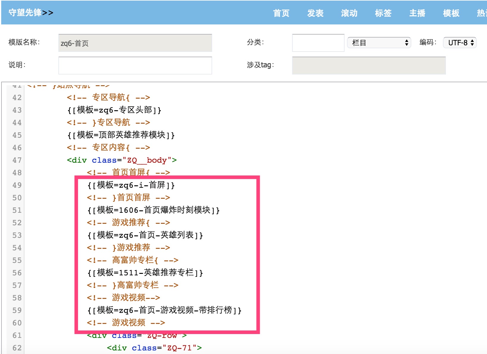The width and height of the screenshot is (487, 354).
Task: Focus the 说明 description input
Action: point(135,66)
